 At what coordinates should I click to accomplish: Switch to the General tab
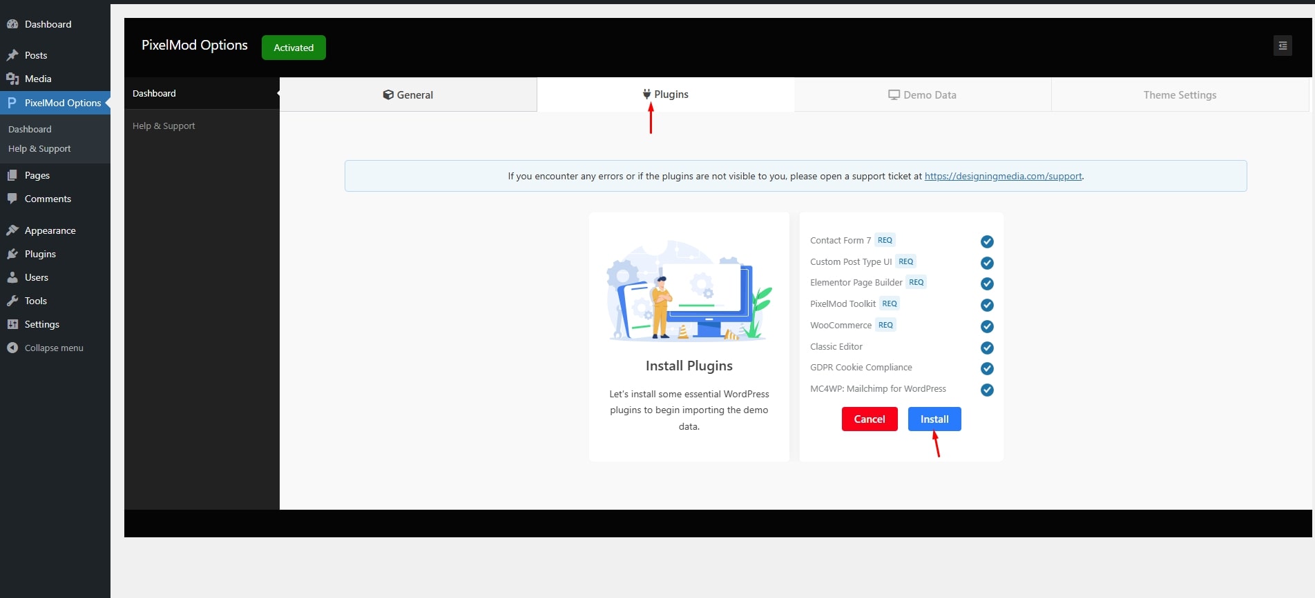point(408,94)
